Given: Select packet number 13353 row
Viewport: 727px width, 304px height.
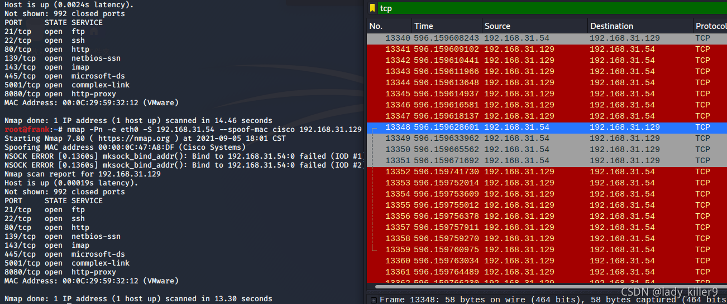Looking at the screenshot, I should pyautogui.click(x=547, y=183).
